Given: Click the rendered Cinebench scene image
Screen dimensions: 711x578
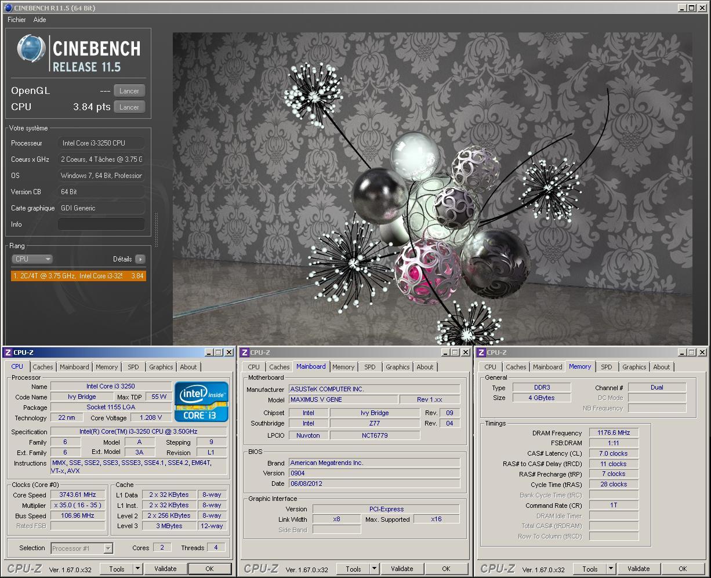Looking at the screenshot, I should point(432,188).
